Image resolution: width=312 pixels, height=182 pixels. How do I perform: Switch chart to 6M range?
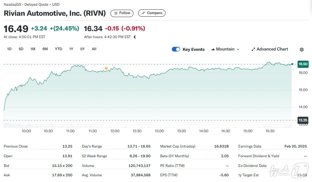pos(45,49)
